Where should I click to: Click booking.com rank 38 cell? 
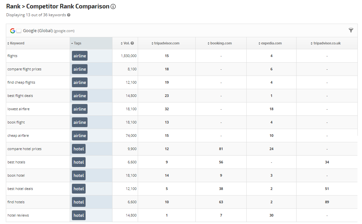(221, 189)
